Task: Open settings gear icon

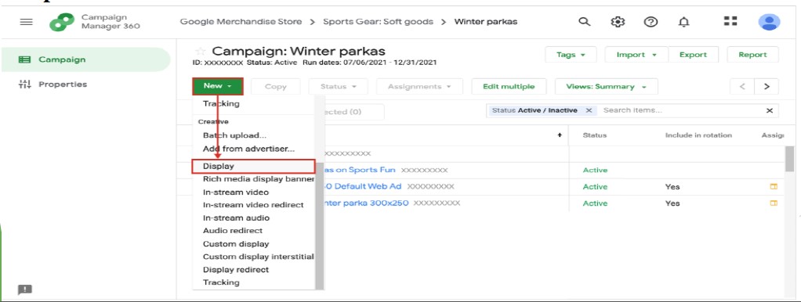Action: pos(618,21)
